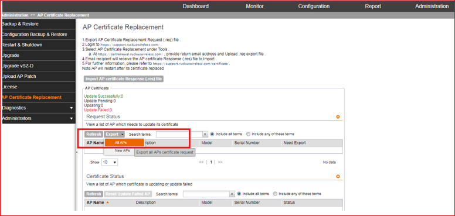455x216 pixels.
Task: Select Include any of these terms in Request Status
Action: [x=248, y=134]
